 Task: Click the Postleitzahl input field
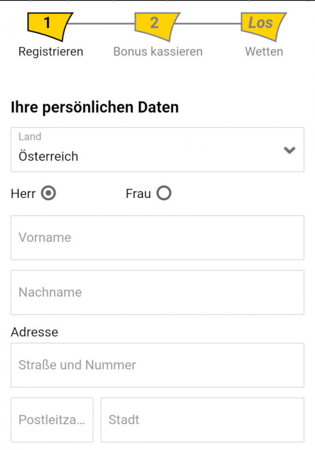pyautogui.click(x=52, y=420)
